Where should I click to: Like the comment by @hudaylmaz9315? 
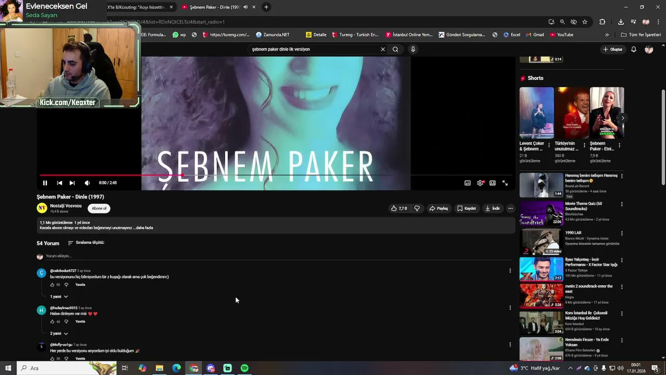(x=52, y=321)
